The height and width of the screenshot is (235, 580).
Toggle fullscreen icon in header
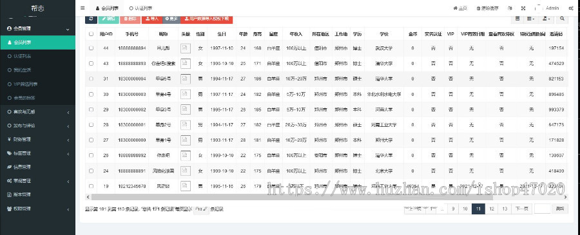(523, 8)
